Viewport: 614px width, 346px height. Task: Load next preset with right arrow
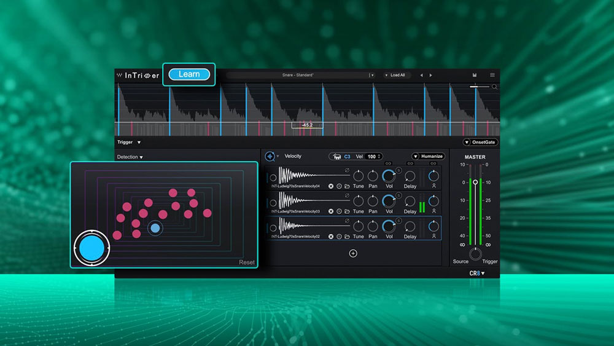pos(431,75)
